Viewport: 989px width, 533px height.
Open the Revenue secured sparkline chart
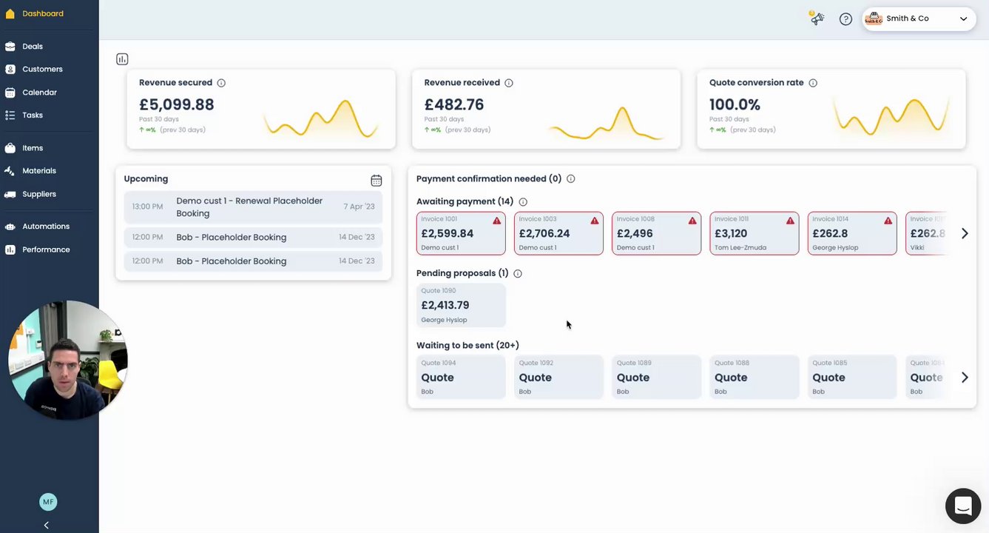pos(321,118)
